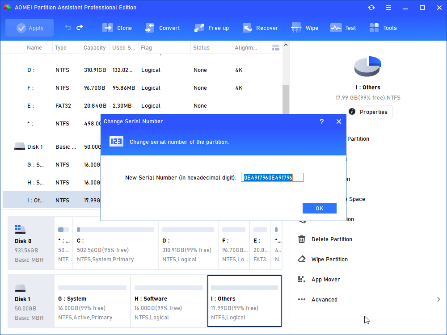This screenshot has width=447, height=335.
Task: Open the Wipe tool
Action: (x=304, y=28)
